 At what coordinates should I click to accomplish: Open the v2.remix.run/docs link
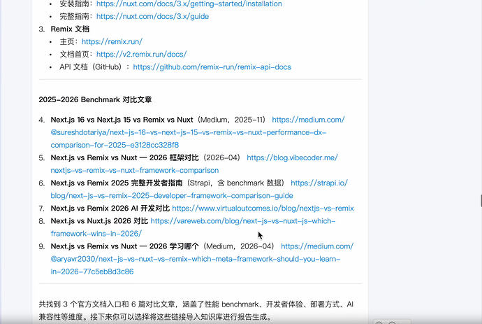tap(141, 54)
